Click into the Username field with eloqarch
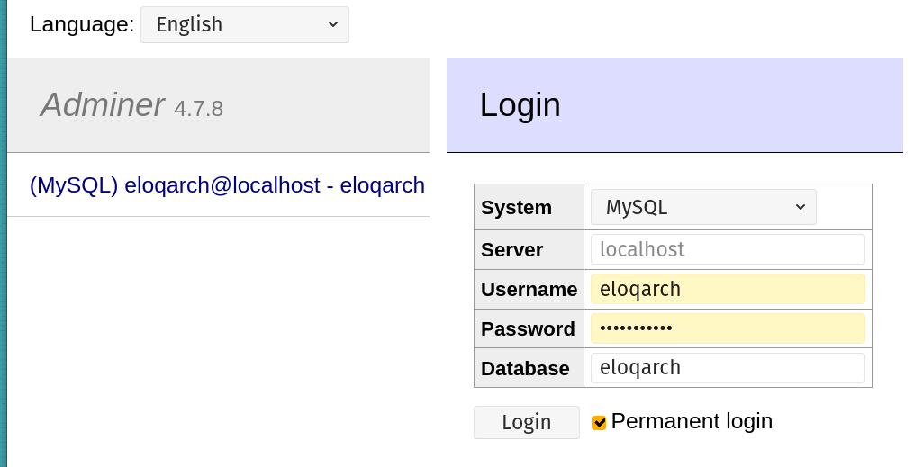 (x=728, y=289)
